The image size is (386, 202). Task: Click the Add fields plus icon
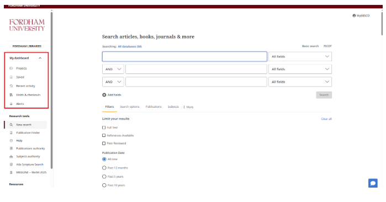click(104, 95)
